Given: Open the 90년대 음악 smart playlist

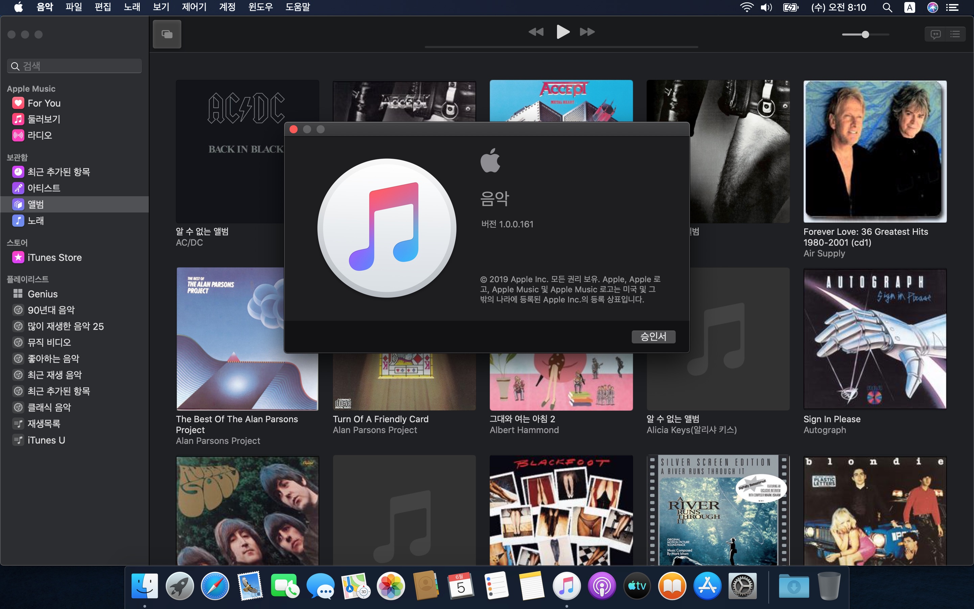Looking at the screenshot, I should coord(74,310).
